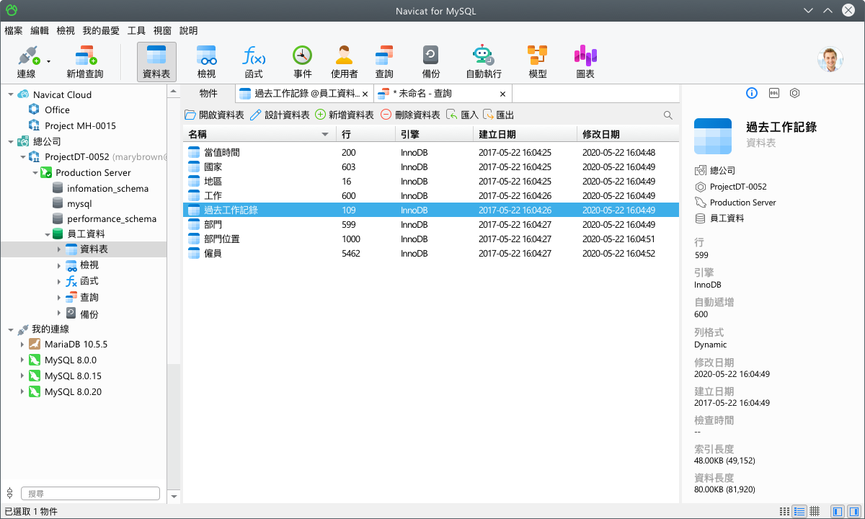The width and height of the screenshot is (865, 519).
Task: Click the filter icon beside search box
Action: click(9, 493)
